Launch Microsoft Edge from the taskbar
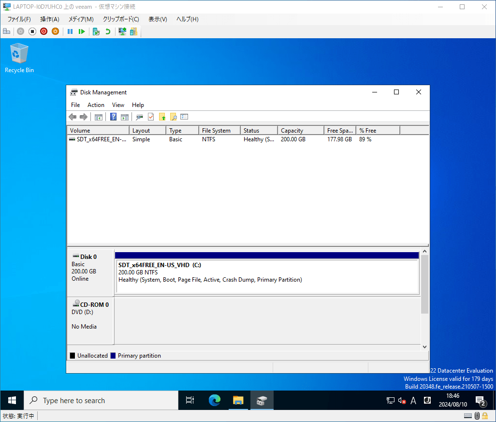This screenshot has height=422, width=496. 215,401
